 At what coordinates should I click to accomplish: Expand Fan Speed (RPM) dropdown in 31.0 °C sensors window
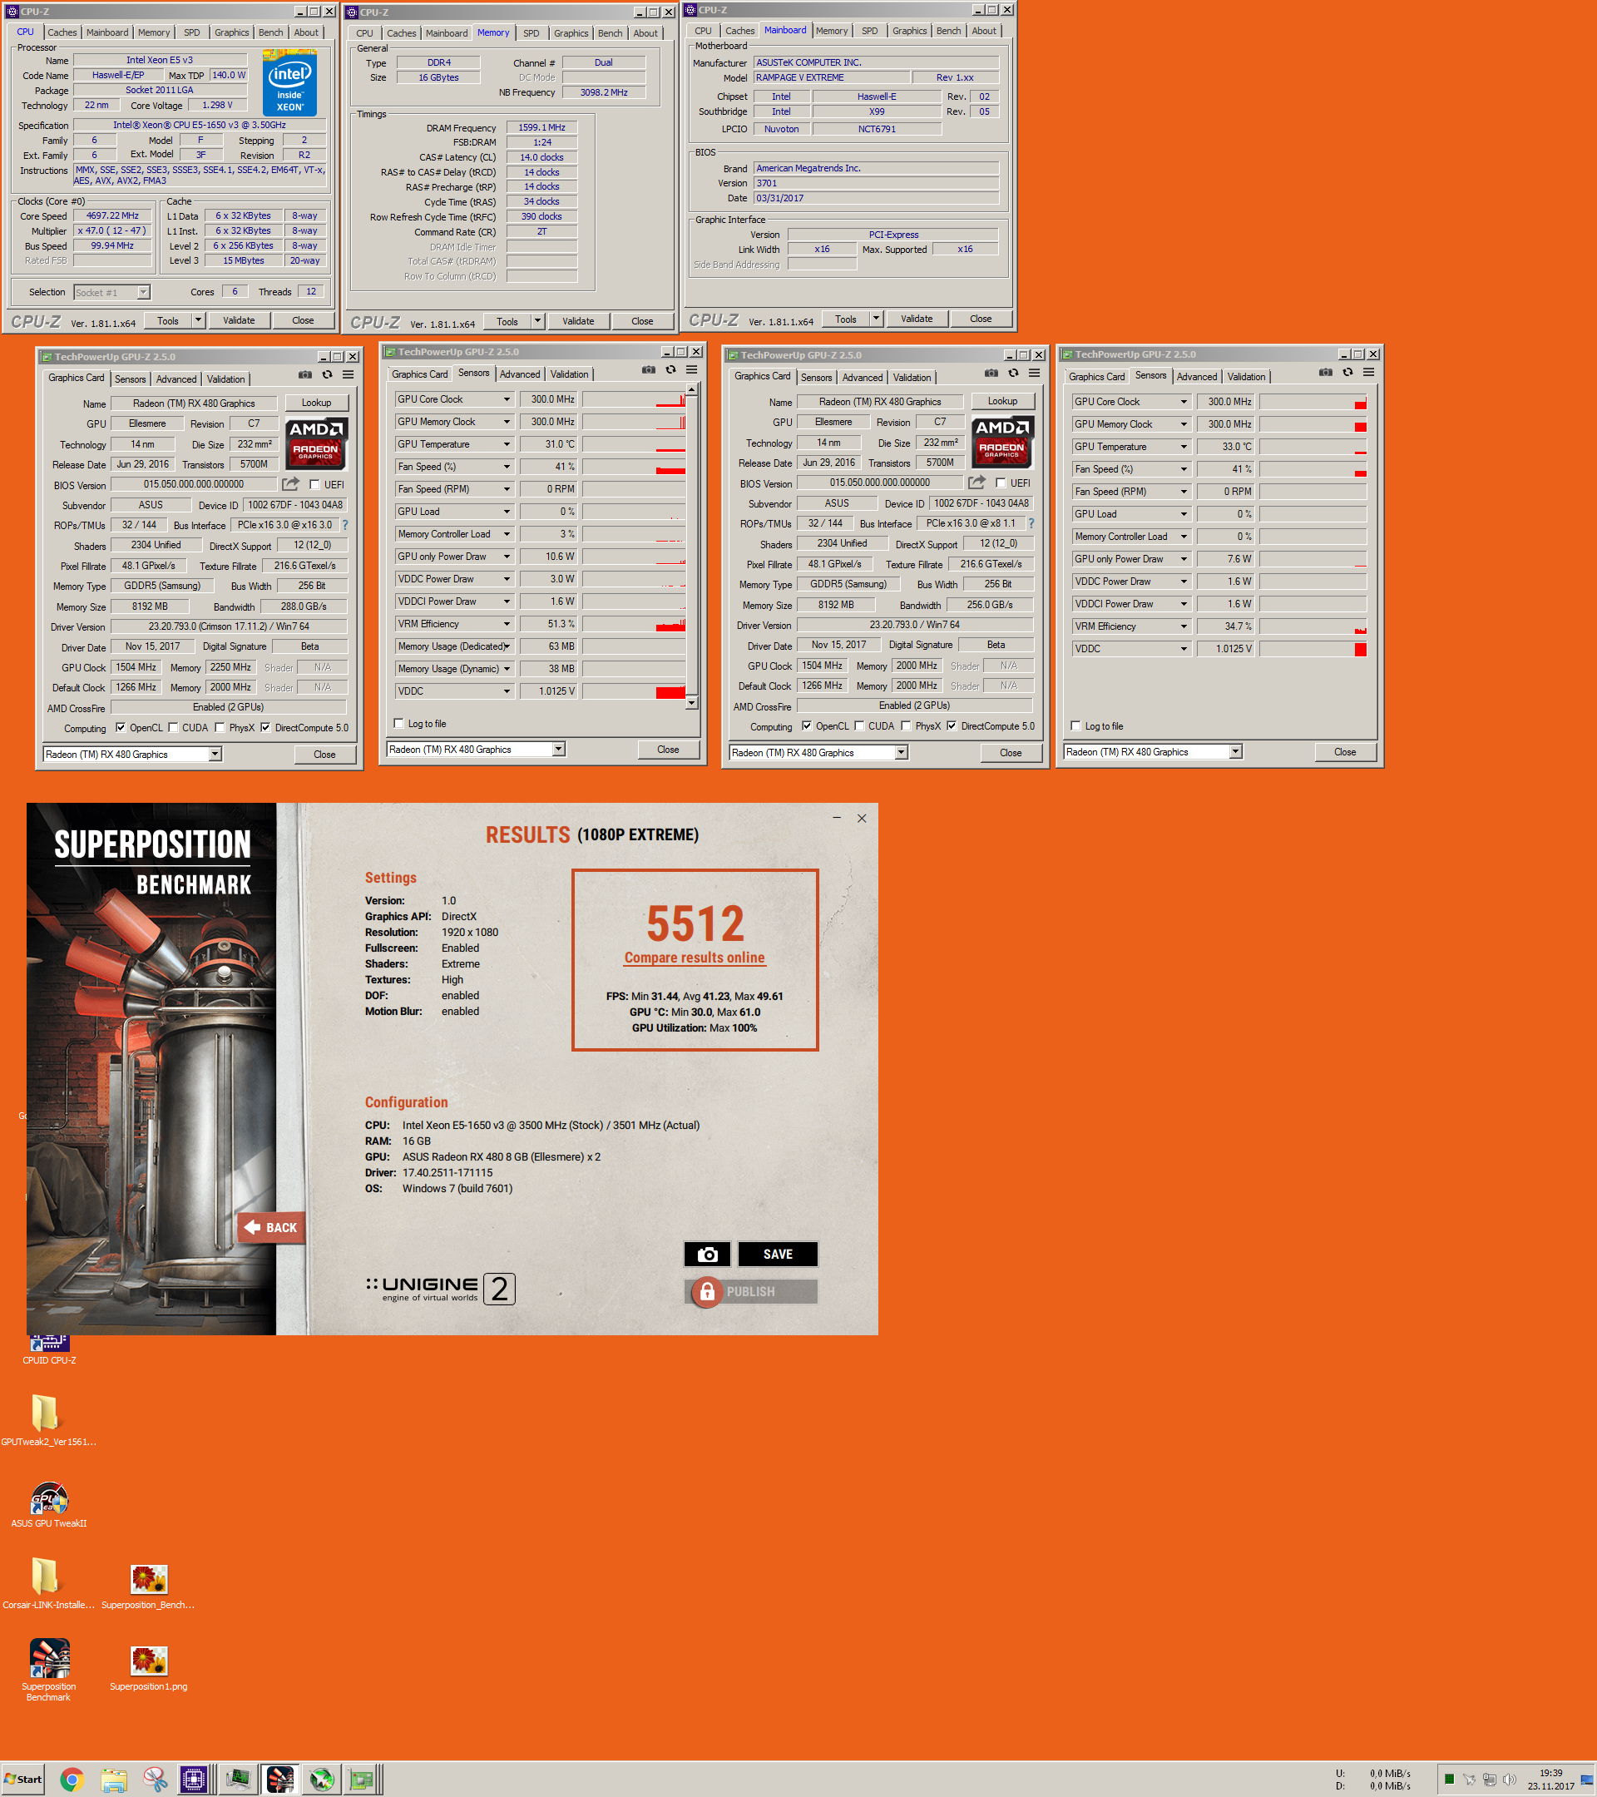(x=507, y=489)
